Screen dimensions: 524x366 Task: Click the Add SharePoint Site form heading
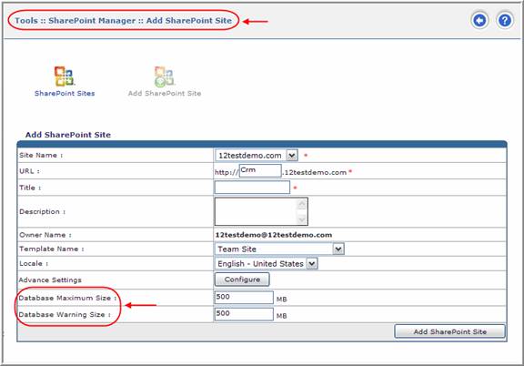point(68,135)
